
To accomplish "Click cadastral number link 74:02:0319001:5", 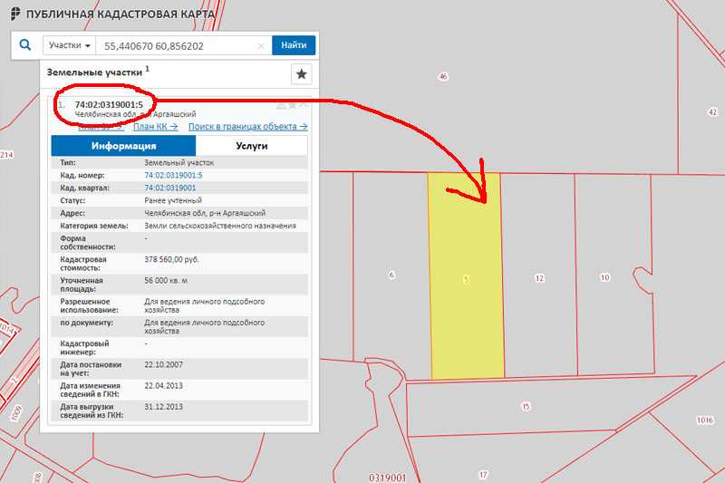I will pos(173,174).
